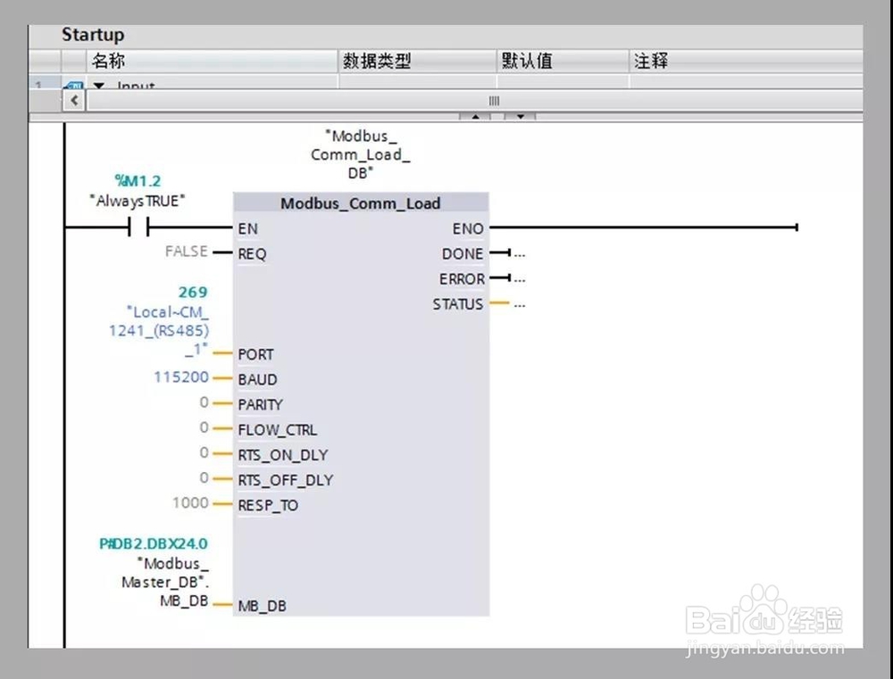Screen dimensions: 893x679
Task: Click the ENO output of Modbus_Comm_Load
Action: click(467, 228)
